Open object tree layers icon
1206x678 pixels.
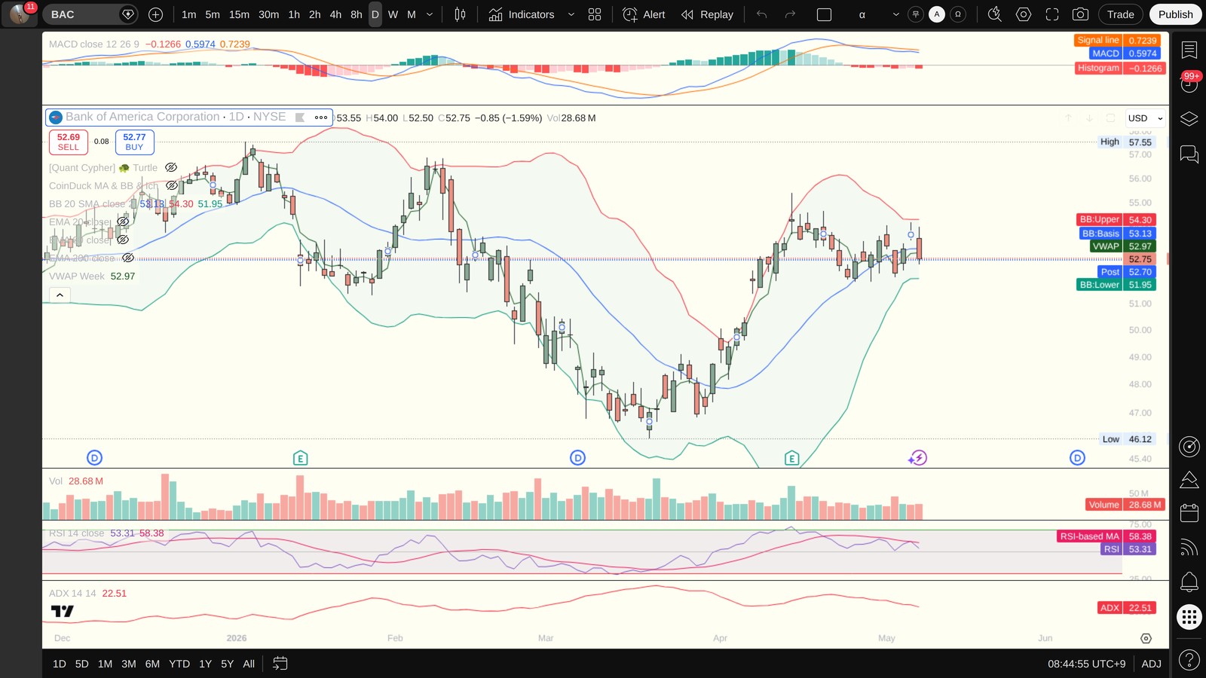pos(1189,119)
